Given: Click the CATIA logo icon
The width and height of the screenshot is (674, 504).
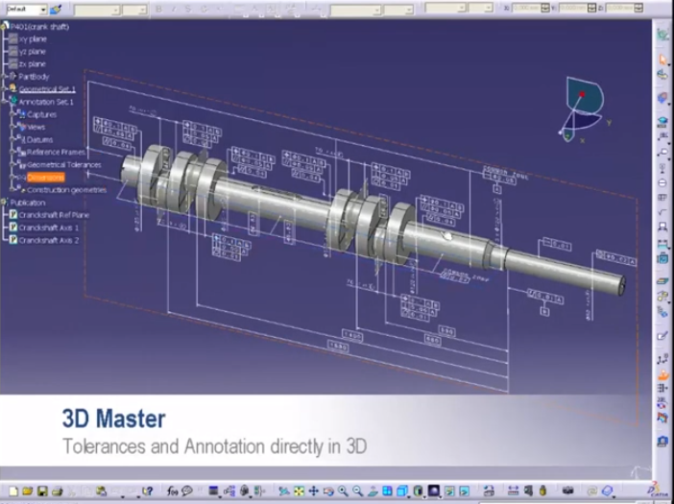Looking at the screenshot, I should click(658, 490).
